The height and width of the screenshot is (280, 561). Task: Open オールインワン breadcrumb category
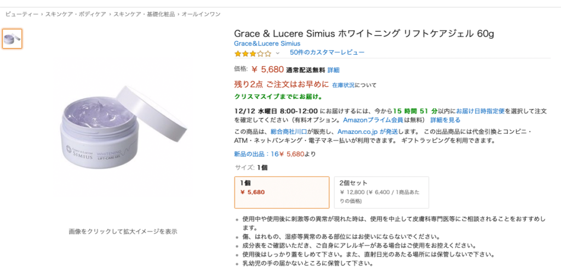coord(201,14)
